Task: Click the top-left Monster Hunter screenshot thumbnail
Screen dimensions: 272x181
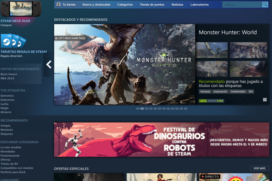Action: tap(211, 50)
